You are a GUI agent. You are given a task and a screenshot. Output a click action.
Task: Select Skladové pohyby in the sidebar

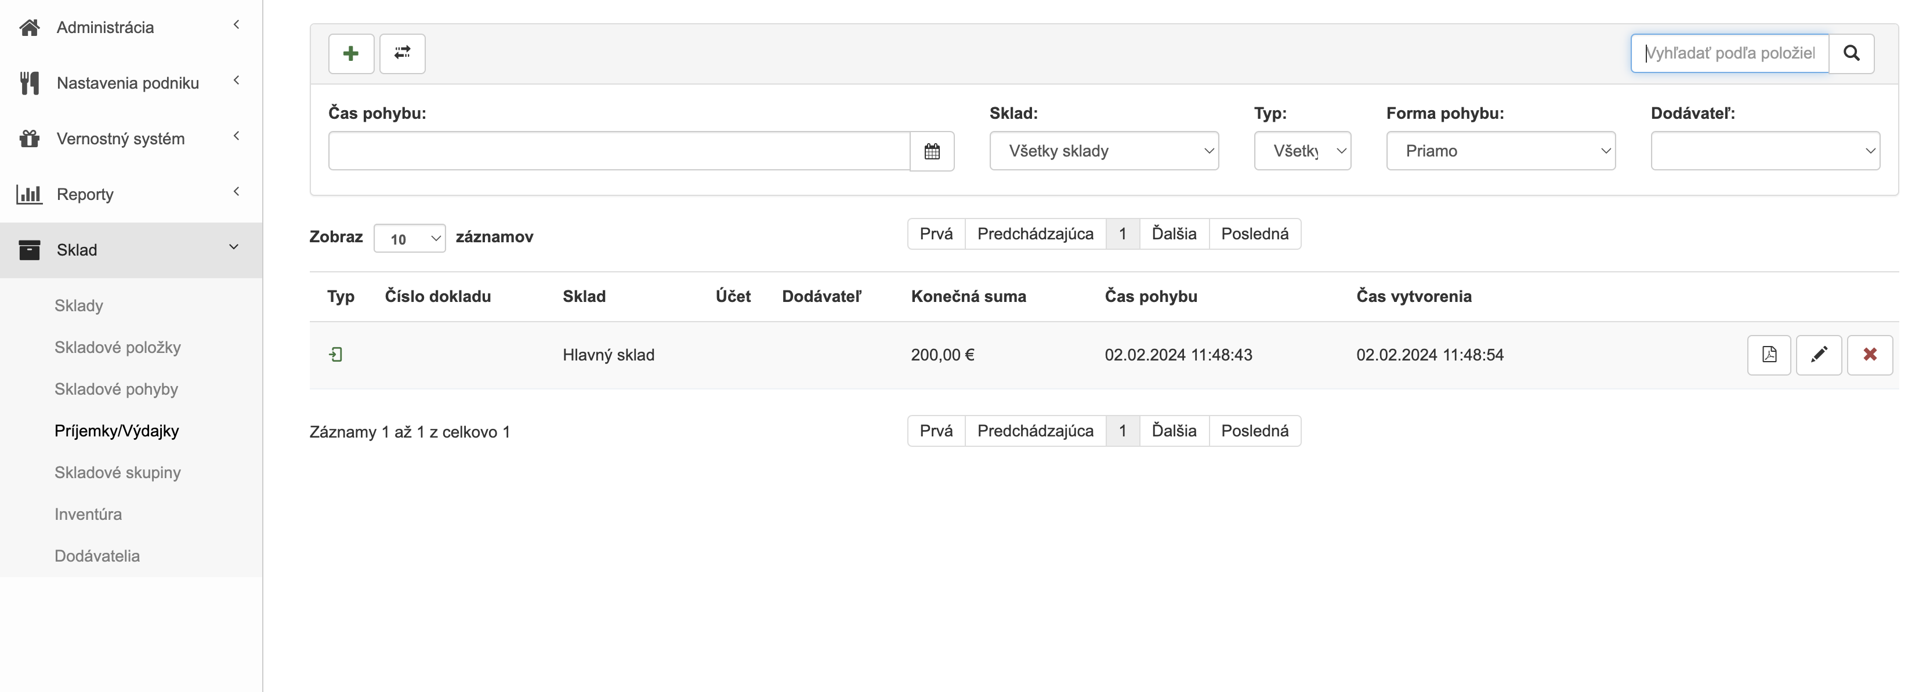coord(116,388)
